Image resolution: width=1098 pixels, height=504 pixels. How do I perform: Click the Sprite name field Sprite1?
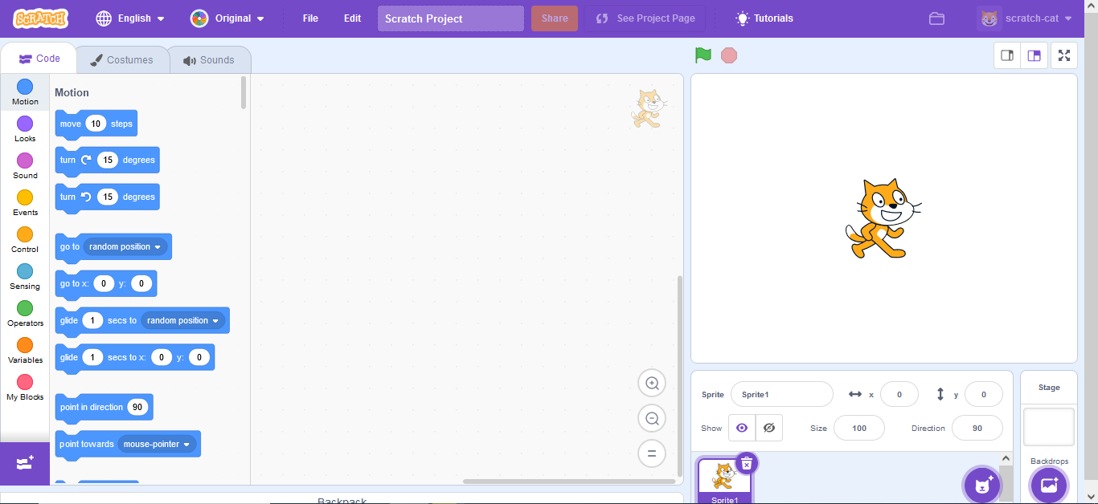[x=781, y=394]
